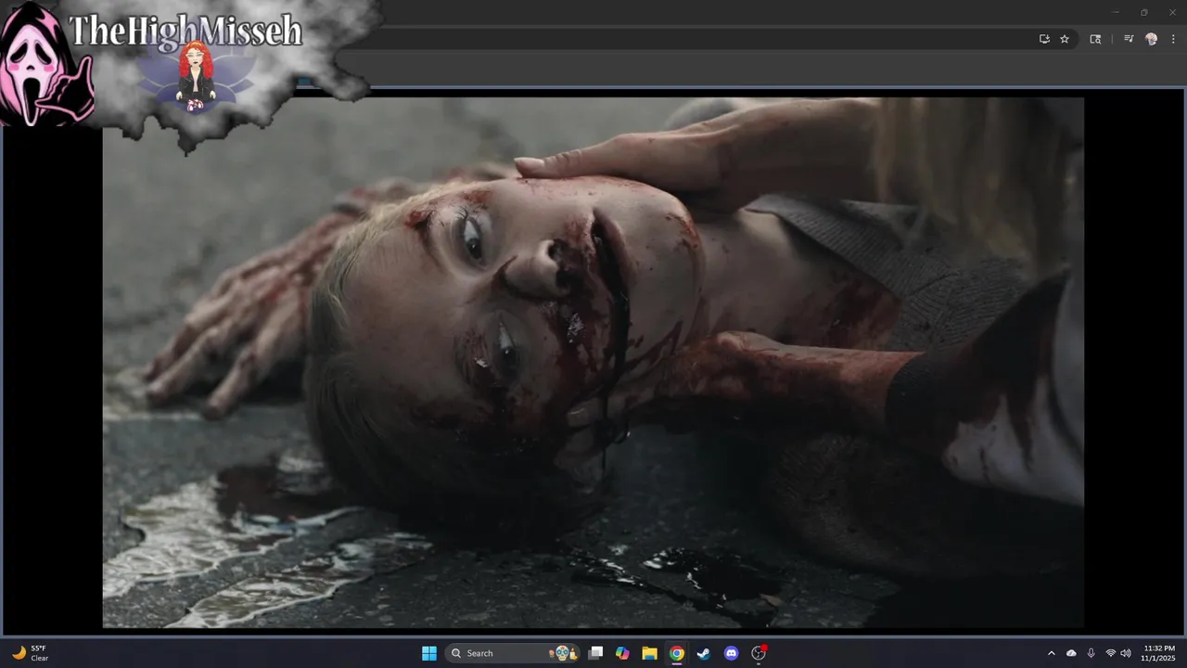Open network settings via the Wi-Fi icon

pos(1111,653)
